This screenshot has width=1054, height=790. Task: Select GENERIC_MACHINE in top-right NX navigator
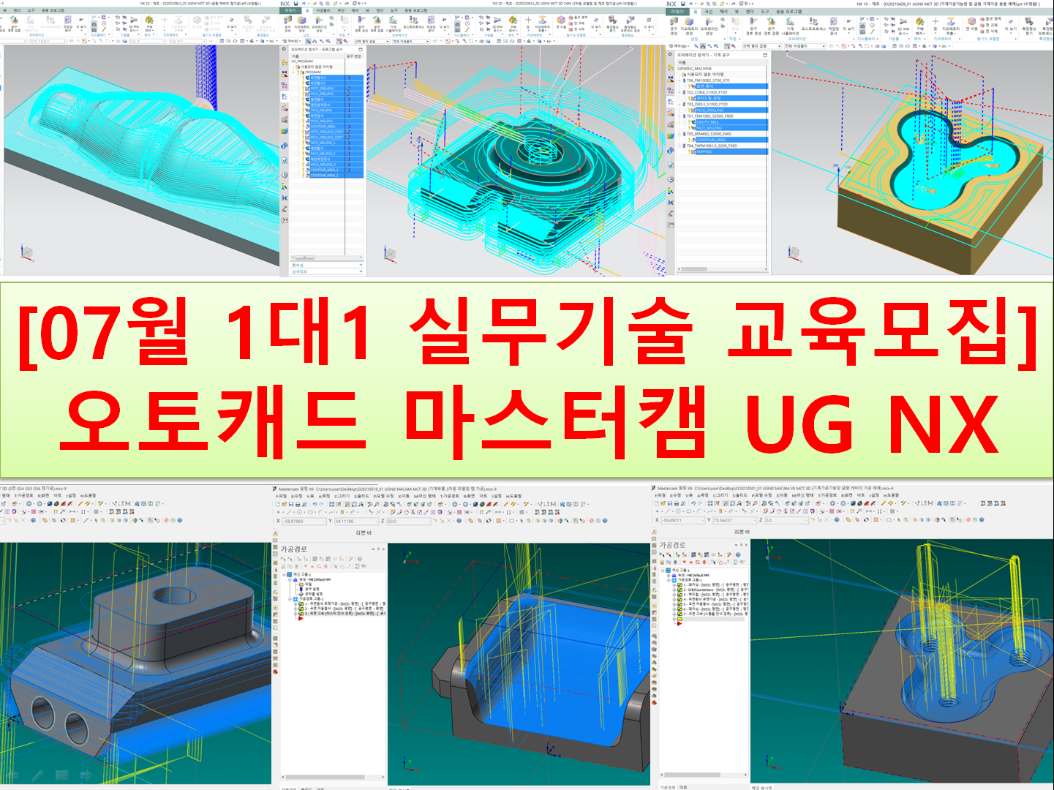(x=695, y=69)
